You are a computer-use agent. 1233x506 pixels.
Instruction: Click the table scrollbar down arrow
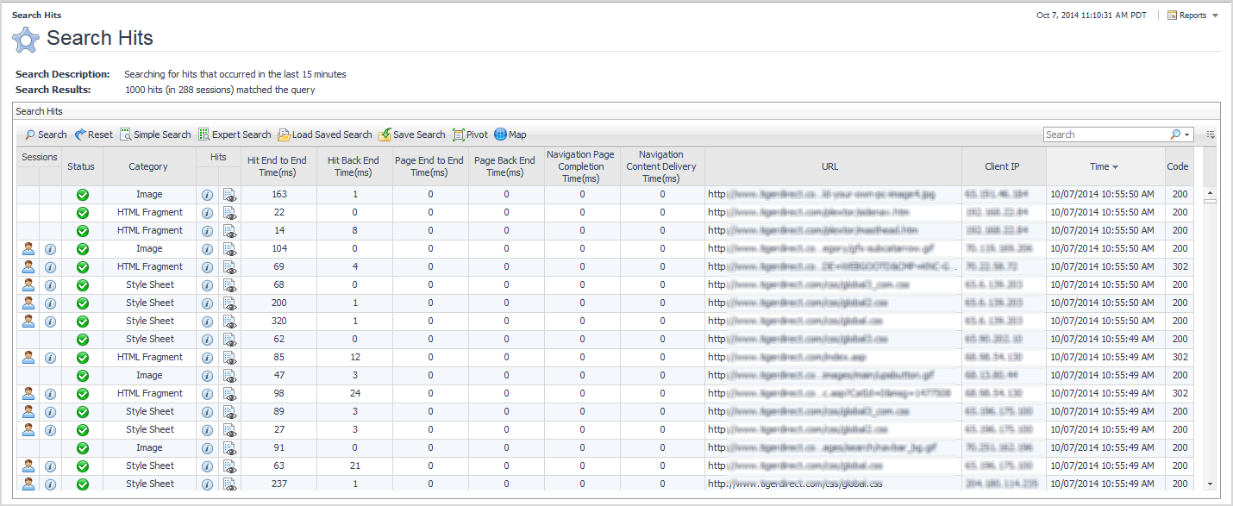(1210, 484)
